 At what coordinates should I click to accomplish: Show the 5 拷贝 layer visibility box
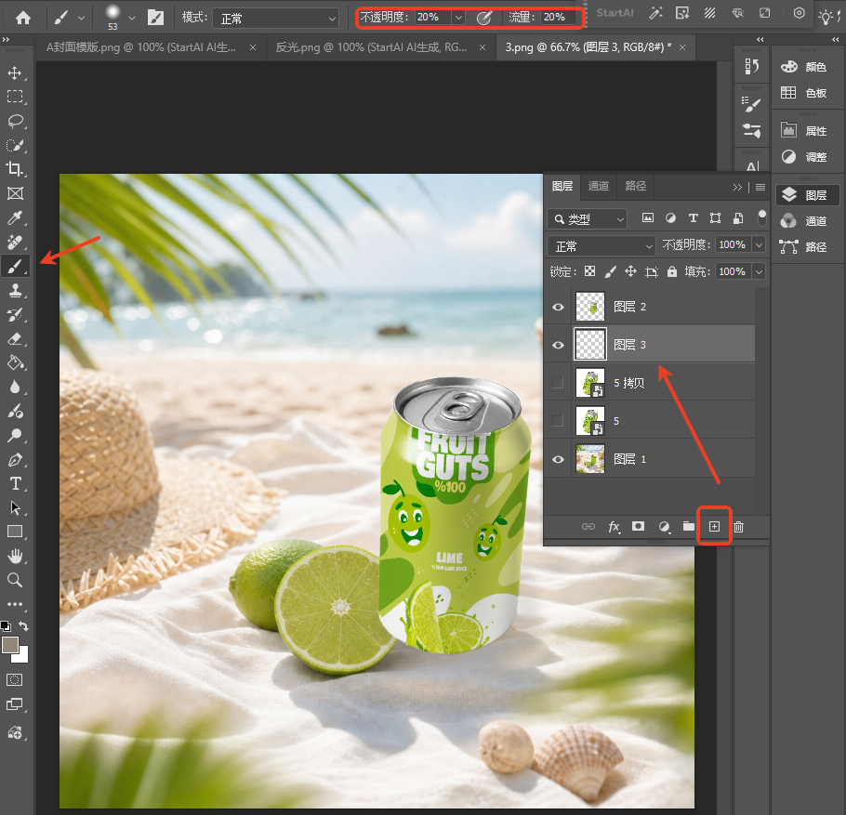coord(558,383)
